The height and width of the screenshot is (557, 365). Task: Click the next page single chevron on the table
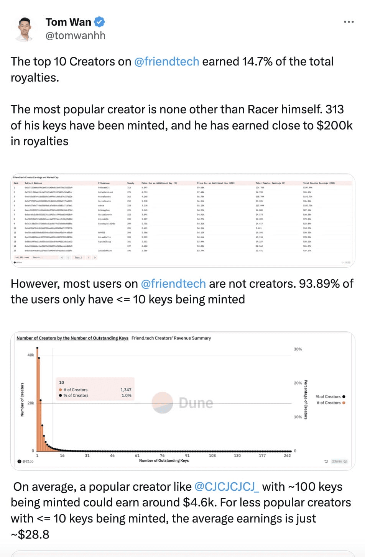coord(88,257)
